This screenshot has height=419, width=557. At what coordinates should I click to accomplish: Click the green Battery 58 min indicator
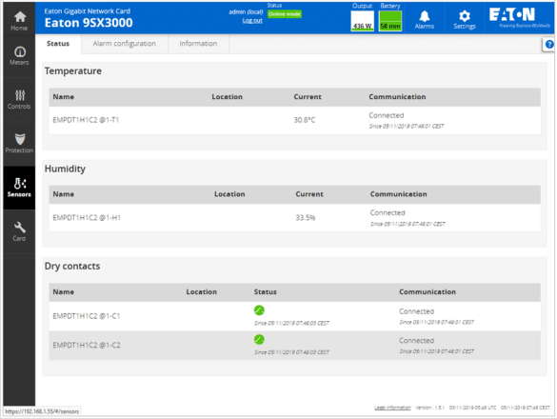click(390, 21)
